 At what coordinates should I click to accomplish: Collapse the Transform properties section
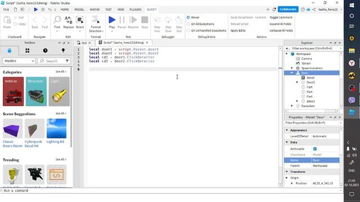point(286,172)
